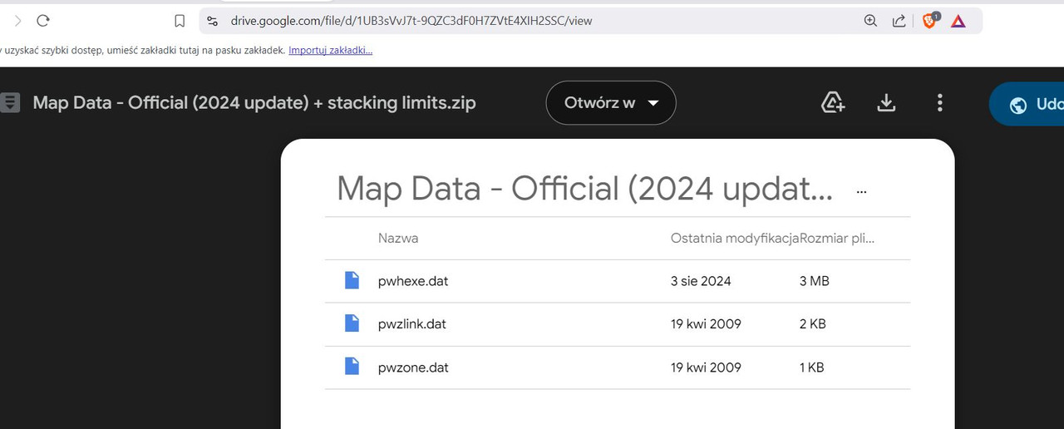Open the three-dot more actions menu
The image size is (1064, 429).
pyautogui.click(x=940, y=103)
